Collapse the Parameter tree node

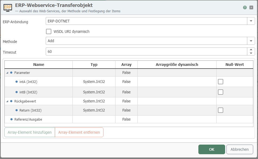pos(7,73)
